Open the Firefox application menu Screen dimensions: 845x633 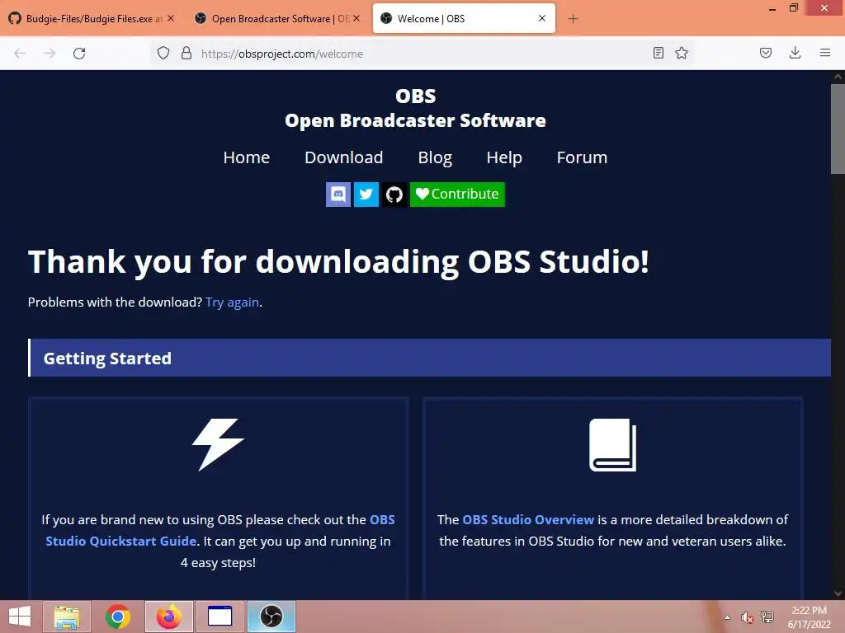(825, 53)
